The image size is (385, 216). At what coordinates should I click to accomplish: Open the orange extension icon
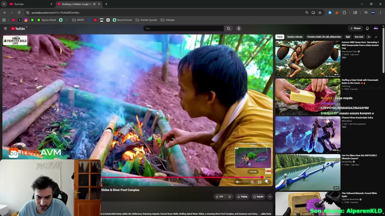tap(337, 13)
